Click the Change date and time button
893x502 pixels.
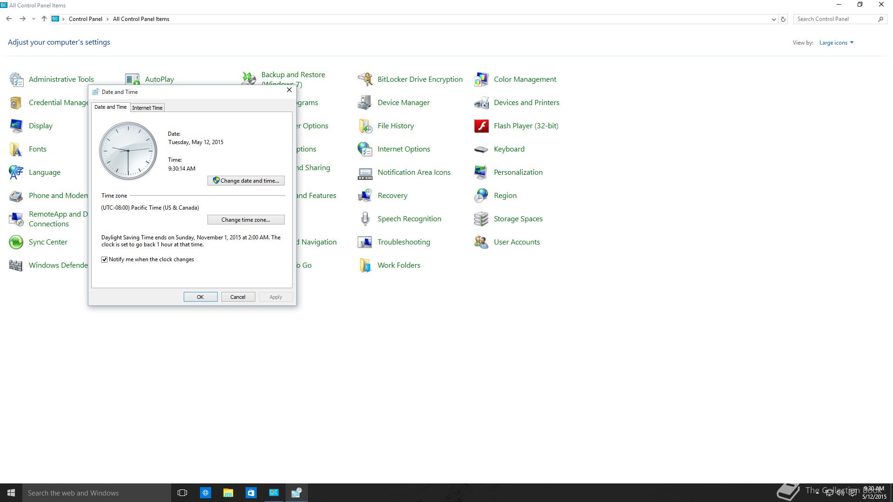[246, 181]
